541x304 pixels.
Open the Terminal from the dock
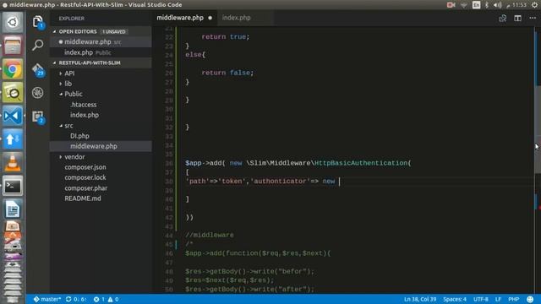(x=13, y=186)
